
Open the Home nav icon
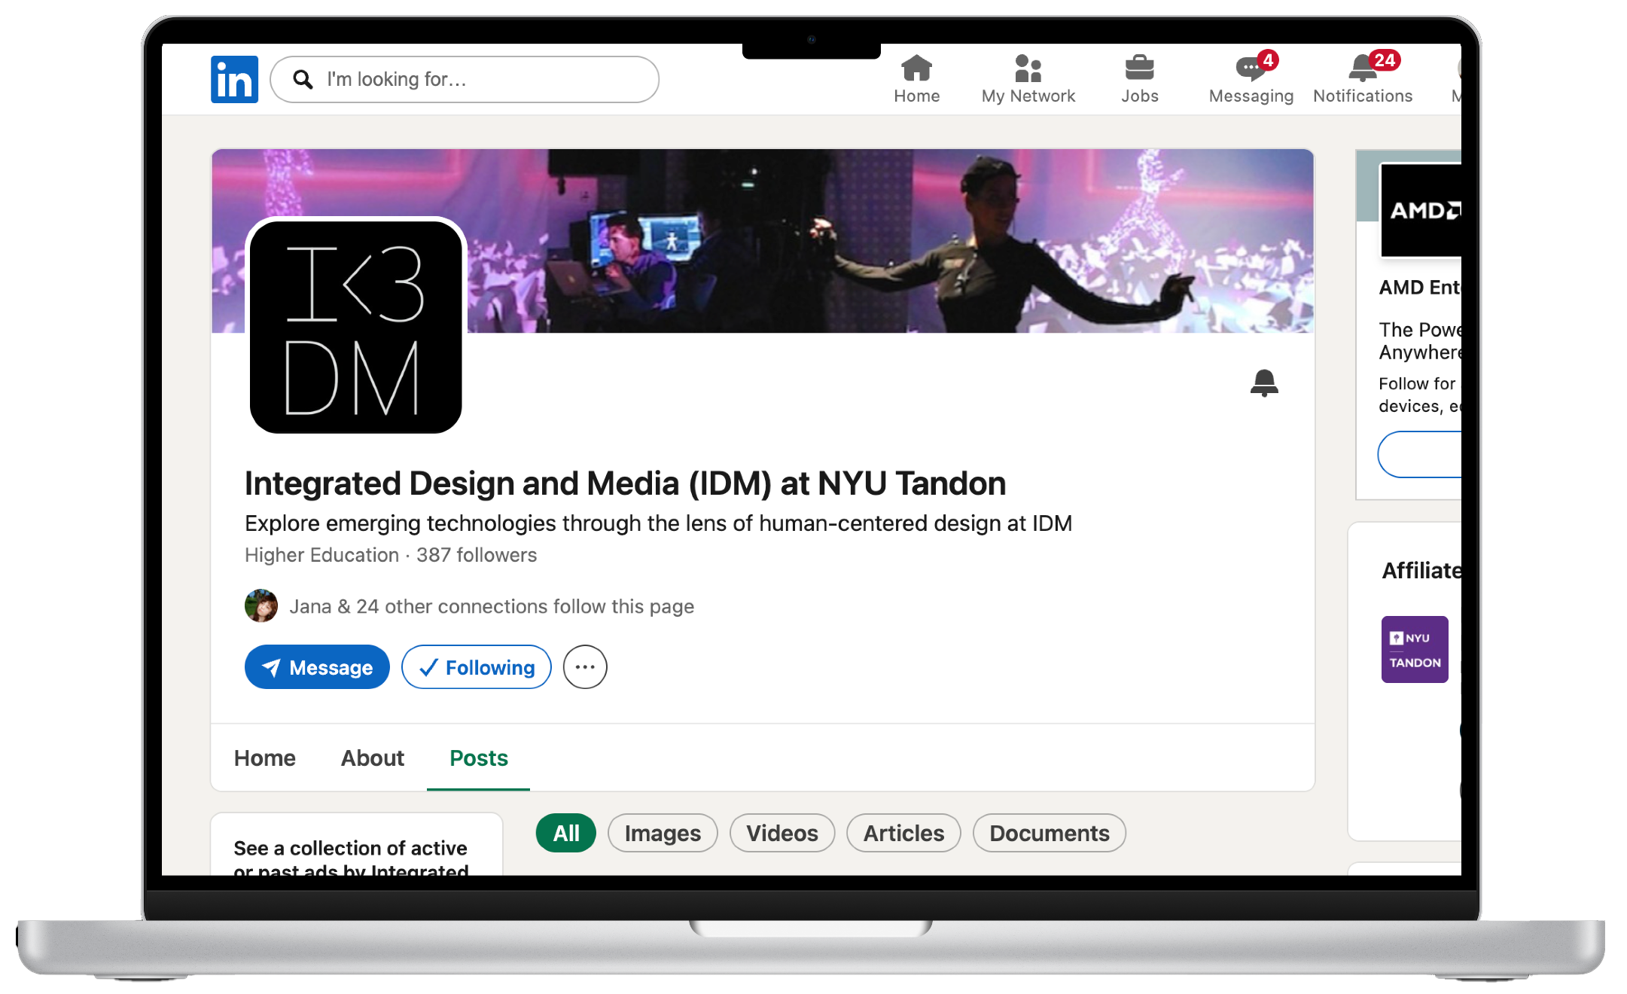click(x=916, y=79)
